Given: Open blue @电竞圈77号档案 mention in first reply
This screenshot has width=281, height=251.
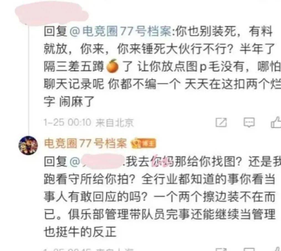Looking at the screenshot, I should coord(120,31).
